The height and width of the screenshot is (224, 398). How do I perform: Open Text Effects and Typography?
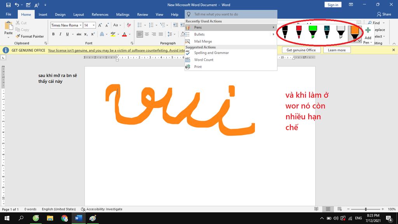102,34
